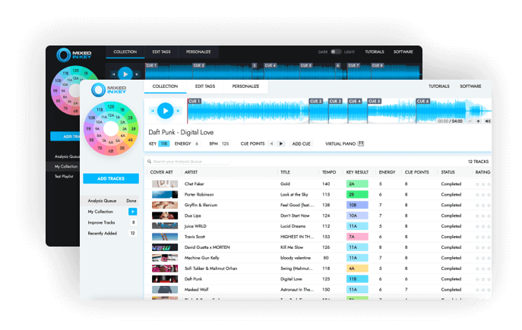The image size is (522, 330).
Task: Skip to previous track in light window
Action: [153, 111]
